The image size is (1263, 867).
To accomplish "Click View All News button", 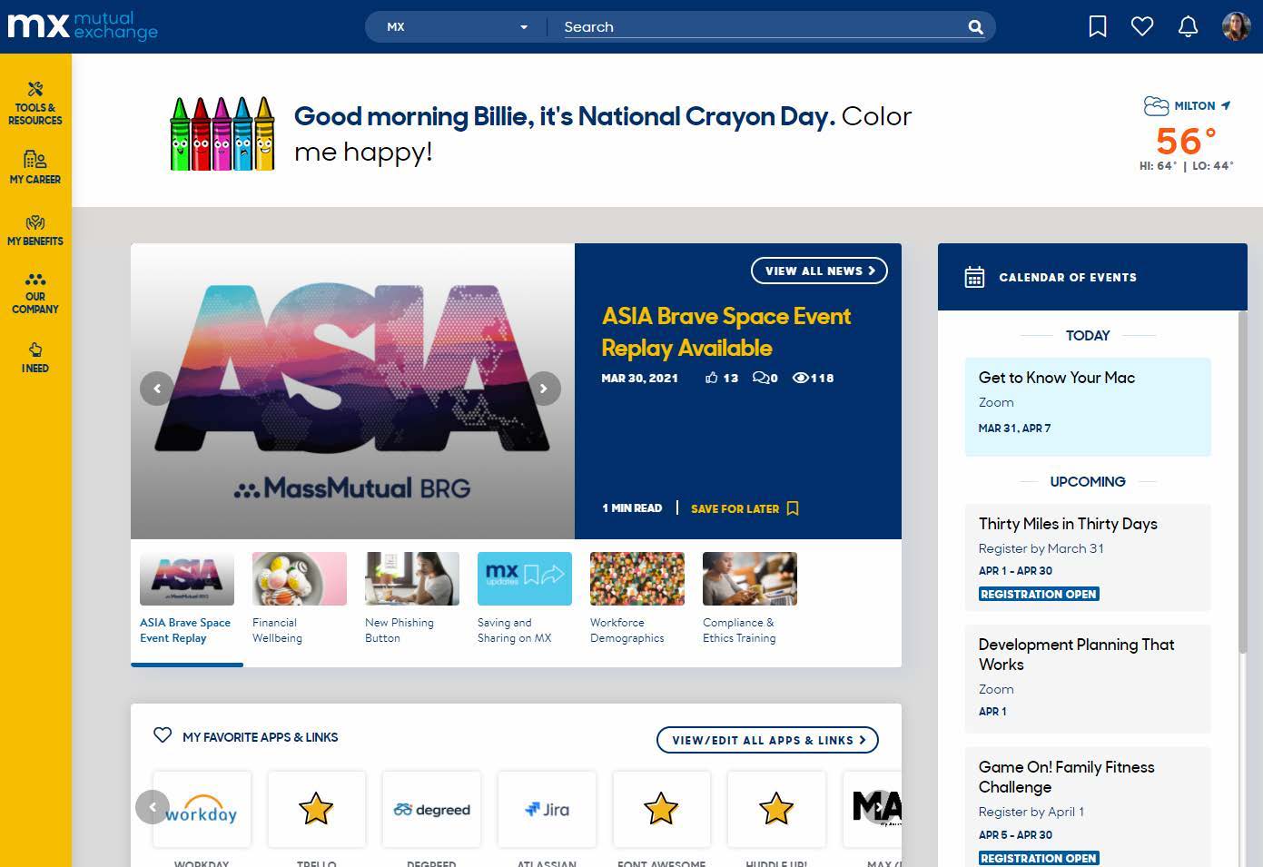I will point(819,271).
